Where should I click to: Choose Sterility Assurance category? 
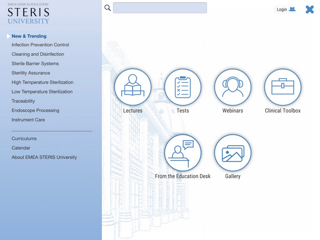31,73
